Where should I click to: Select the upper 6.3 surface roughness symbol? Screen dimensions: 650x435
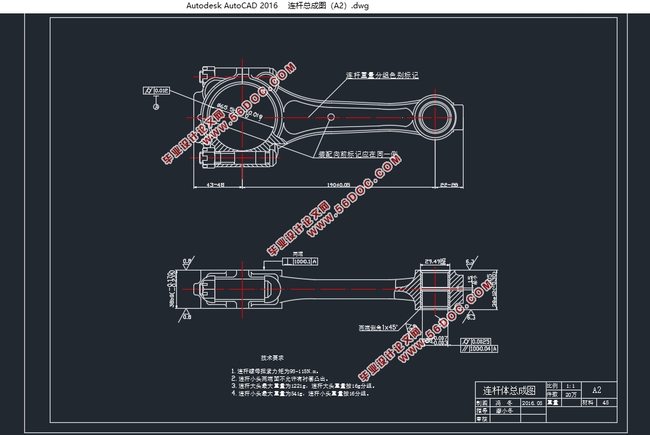470,262
